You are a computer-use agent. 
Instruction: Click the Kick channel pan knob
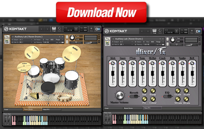coord(113,63)
